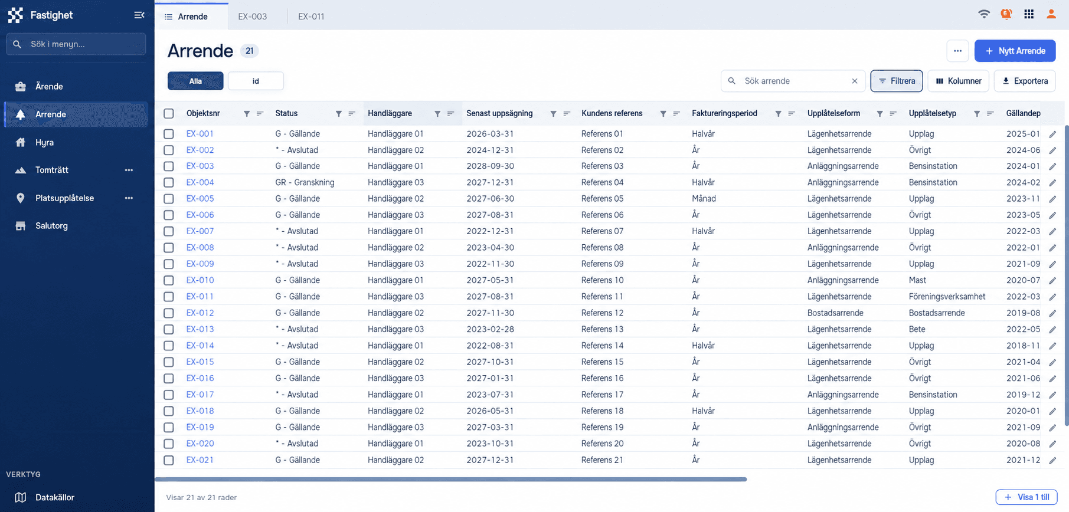Click the vertical table scrollbar
Image resolution: width=1069 pixels, height=512 pixels.
(x=1066, y=275)
